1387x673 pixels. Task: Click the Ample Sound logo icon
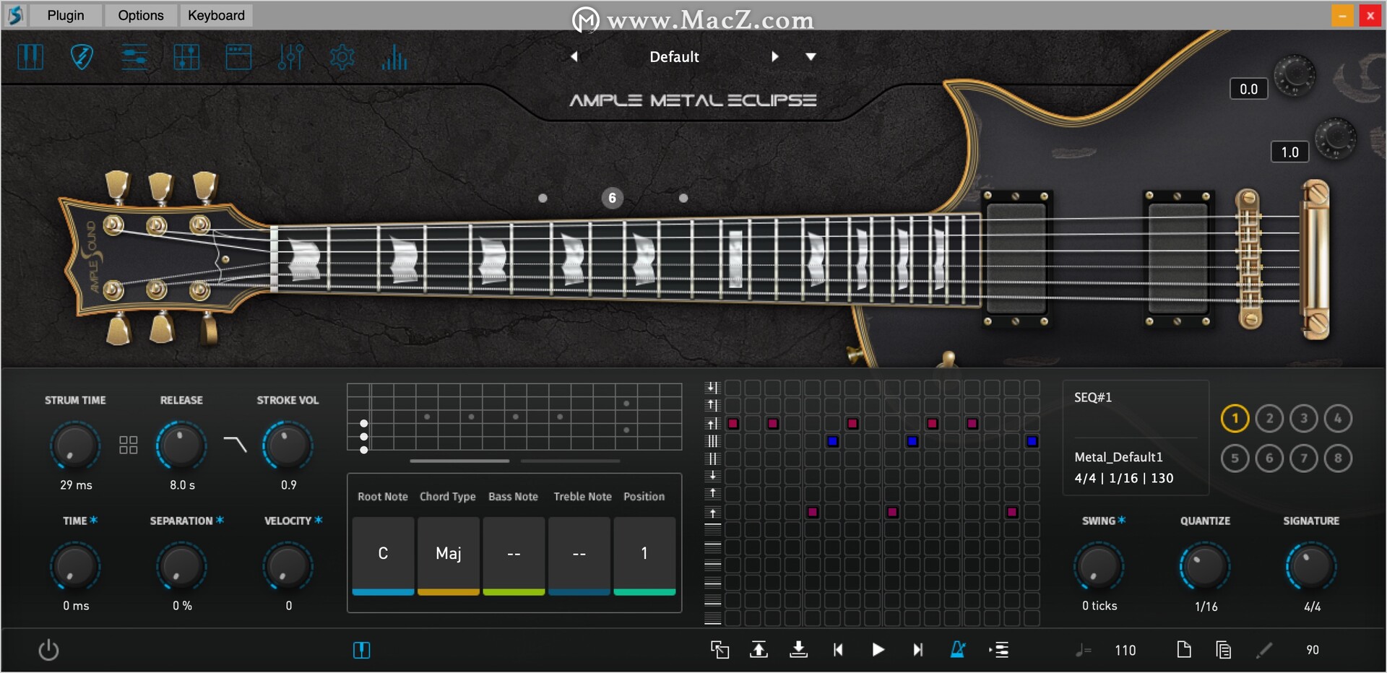pos(14,14)
